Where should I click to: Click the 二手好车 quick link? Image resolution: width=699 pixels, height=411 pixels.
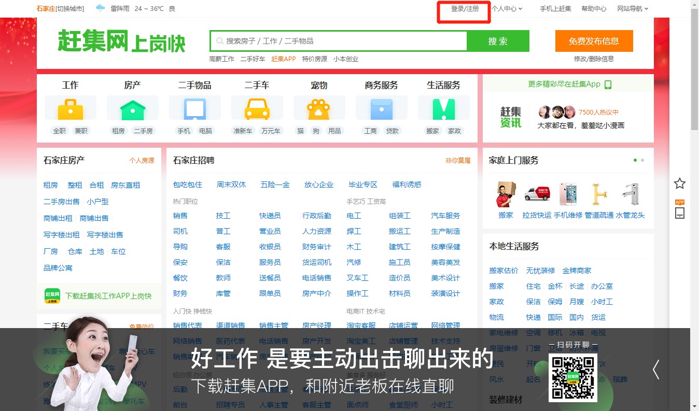point(253,59)
